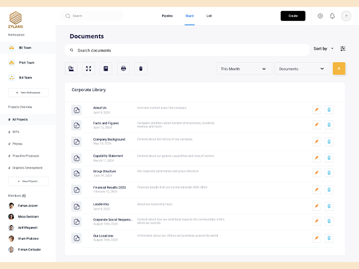Open Capability Statement document title
359x269 pixels.
(108, 156)
